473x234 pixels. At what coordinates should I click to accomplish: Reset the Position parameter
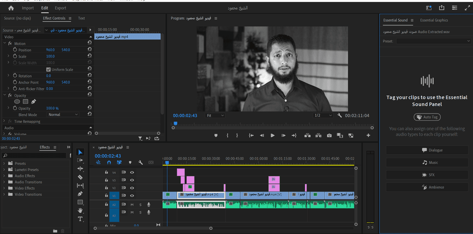coord(89,50)
